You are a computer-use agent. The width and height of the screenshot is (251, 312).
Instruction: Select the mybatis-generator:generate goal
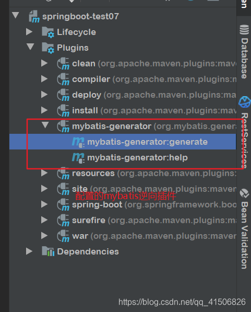123,142
